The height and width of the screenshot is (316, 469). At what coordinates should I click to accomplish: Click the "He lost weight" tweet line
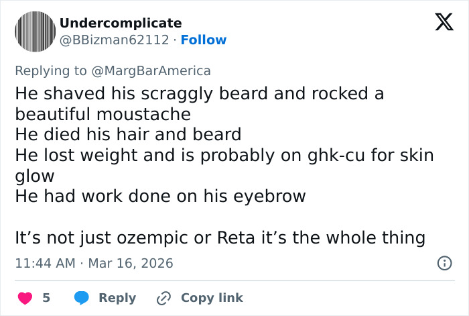pos(224,156)
